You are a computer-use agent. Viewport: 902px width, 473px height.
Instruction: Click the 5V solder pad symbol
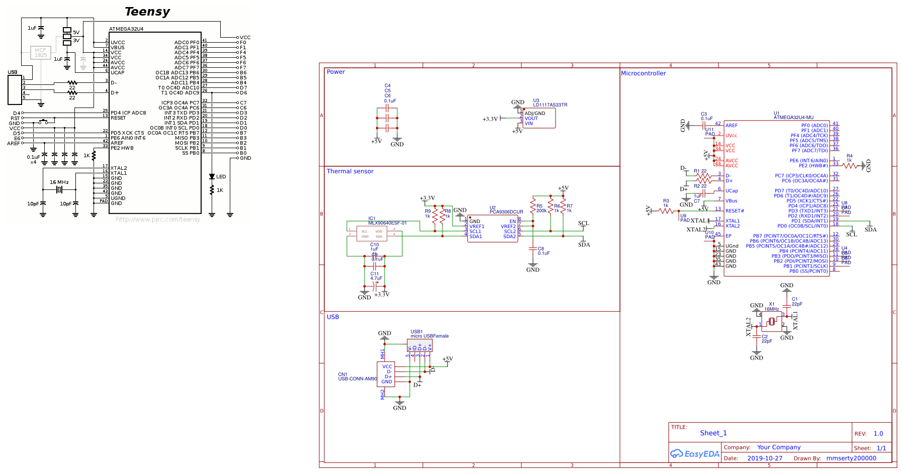click(x=67, y=30)
